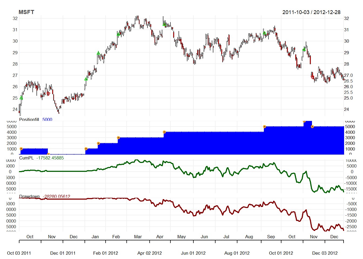Click the Mar month label
Image resolution: width=363 pixels, height=259 pixels.
tap(138, 237)
